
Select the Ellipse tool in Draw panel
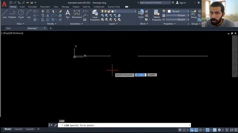(x=35, y=16)
